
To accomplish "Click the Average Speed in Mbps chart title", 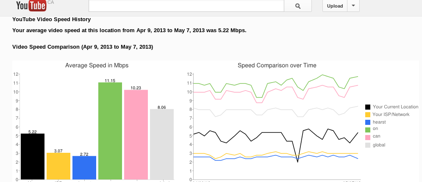I will (x=97, y=66).
